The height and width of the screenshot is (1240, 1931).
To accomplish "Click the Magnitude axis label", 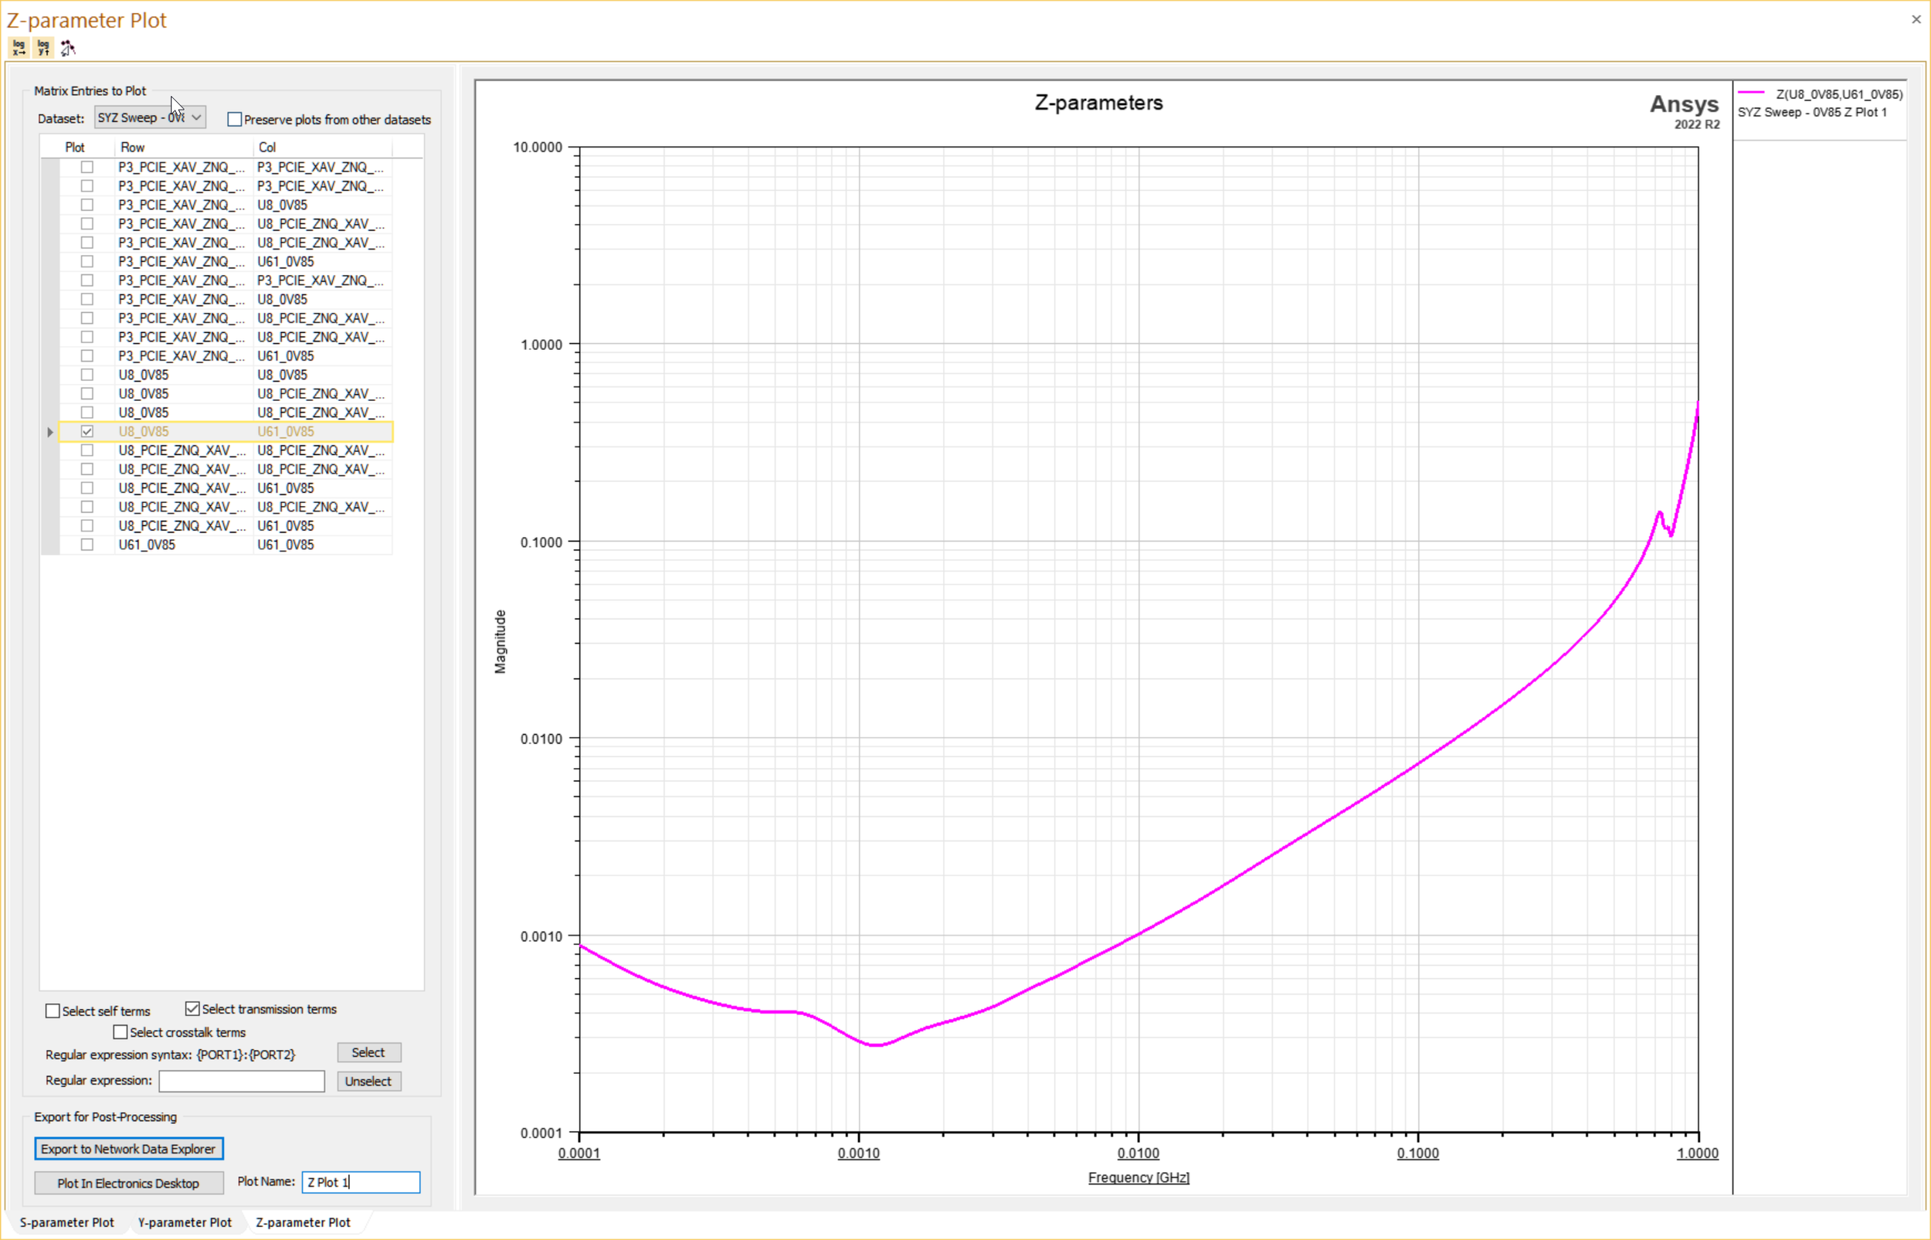I will 500,642.
